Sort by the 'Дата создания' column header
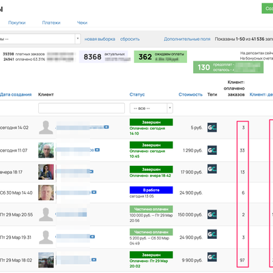The image size is (273, 273). 16,95
